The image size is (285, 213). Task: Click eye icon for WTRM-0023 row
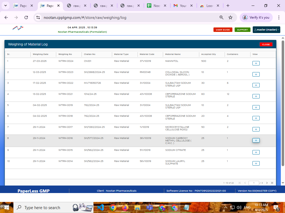coord(256,74)
